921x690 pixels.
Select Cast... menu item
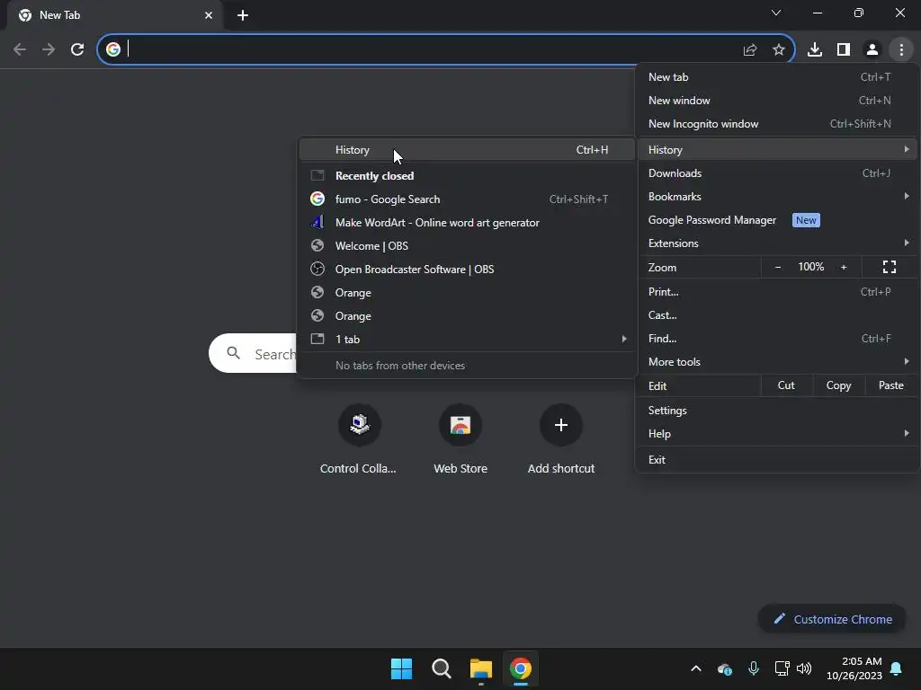(778, 315)
